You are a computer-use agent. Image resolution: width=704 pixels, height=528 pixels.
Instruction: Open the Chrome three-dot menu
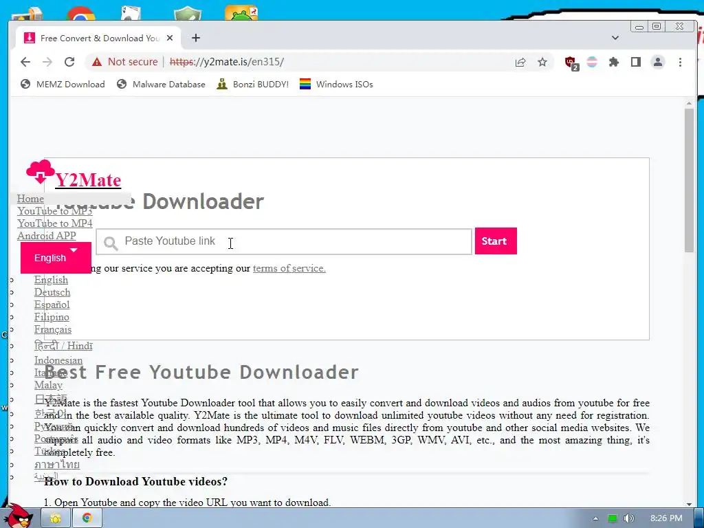[x=680, y=62]
